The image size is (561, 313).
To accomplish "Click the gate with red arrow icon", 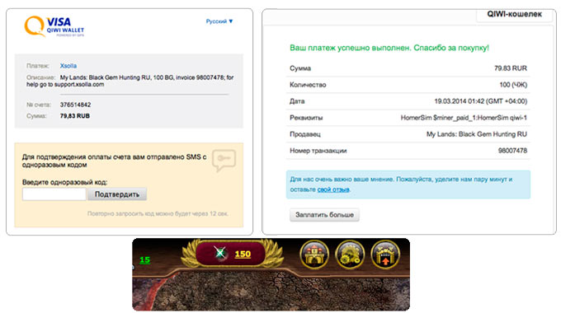I will pyautogui.click(x=385, y=254).
